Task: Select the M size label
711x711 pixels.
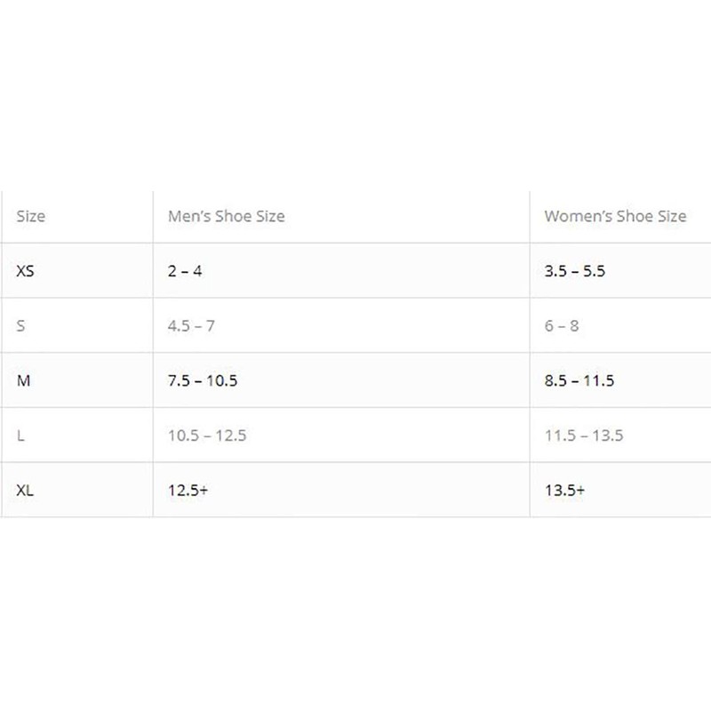Action: click(24, 381)
